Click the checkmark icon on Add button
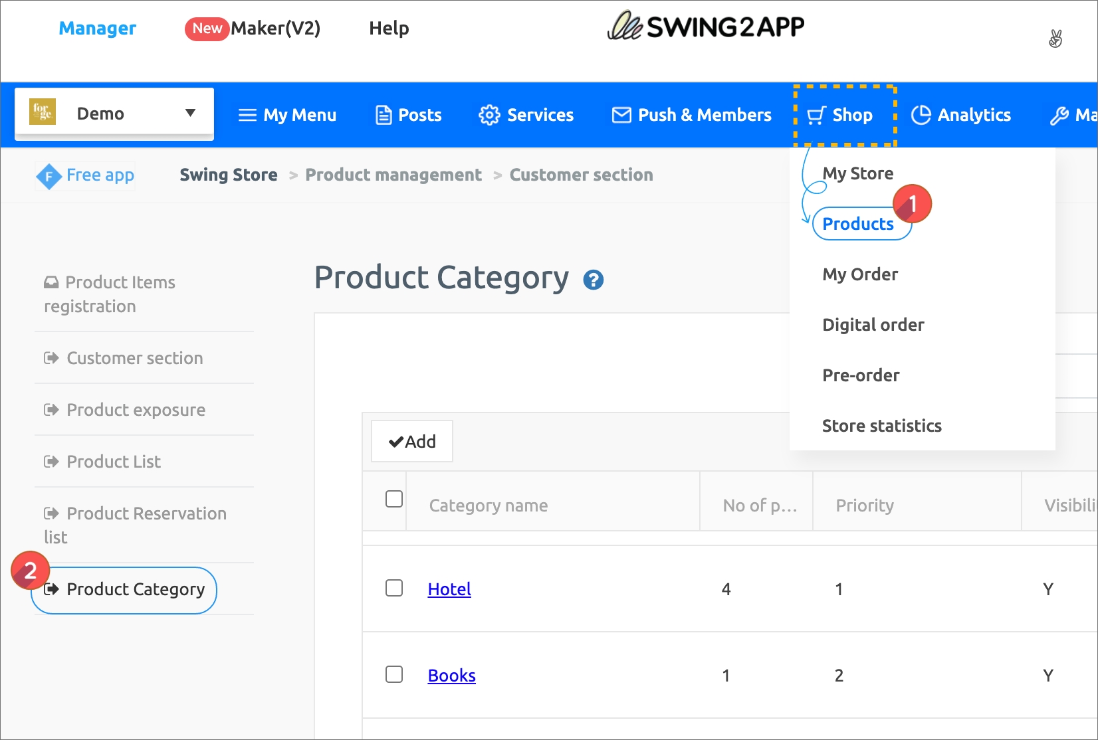1098x740 pixels. point(396,442)
